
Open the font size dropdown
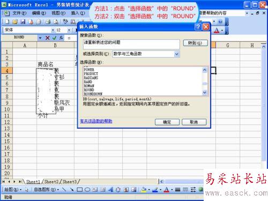tap(69, 30)
